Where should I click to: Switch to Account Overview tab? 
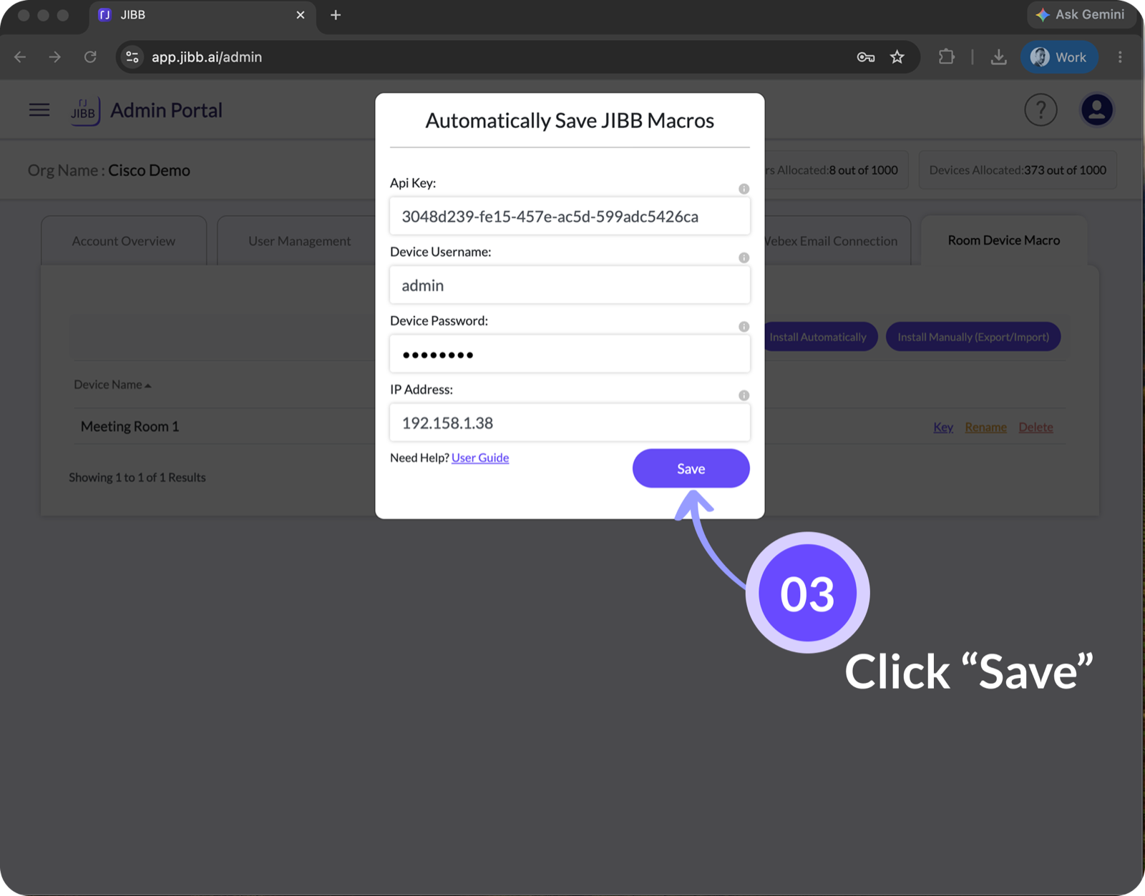[x=124, y=241]
